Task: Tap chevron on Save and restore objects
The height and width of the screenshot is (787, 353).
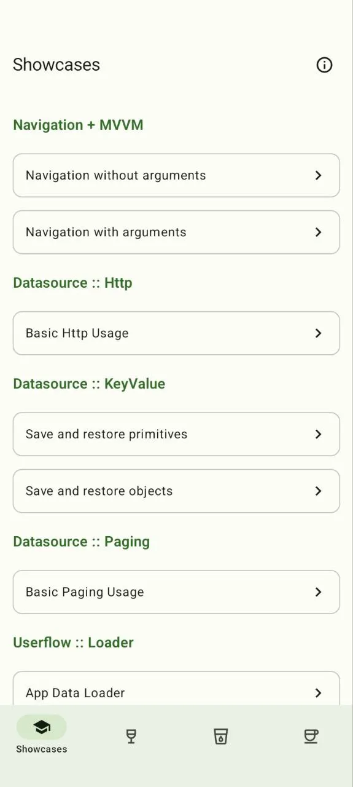Action: (318, 491)
